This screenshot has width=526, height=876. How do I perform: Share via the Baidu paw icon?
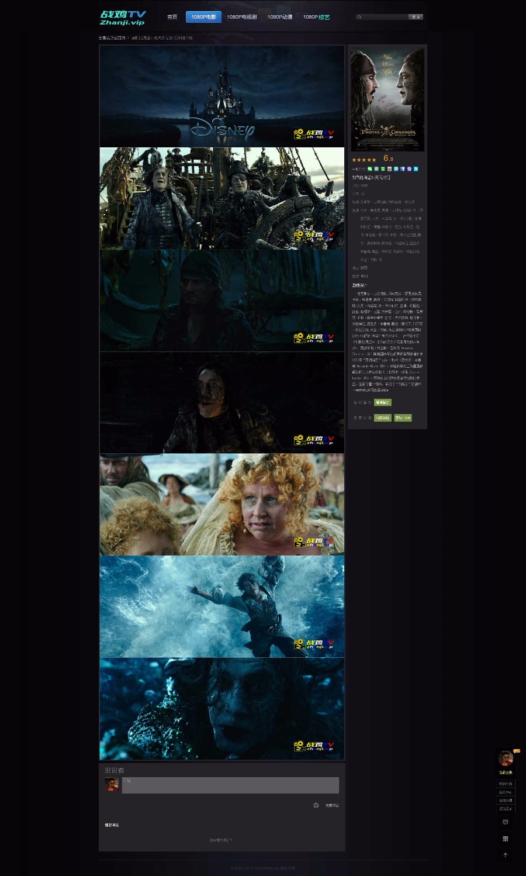click(x=409, y=169)
